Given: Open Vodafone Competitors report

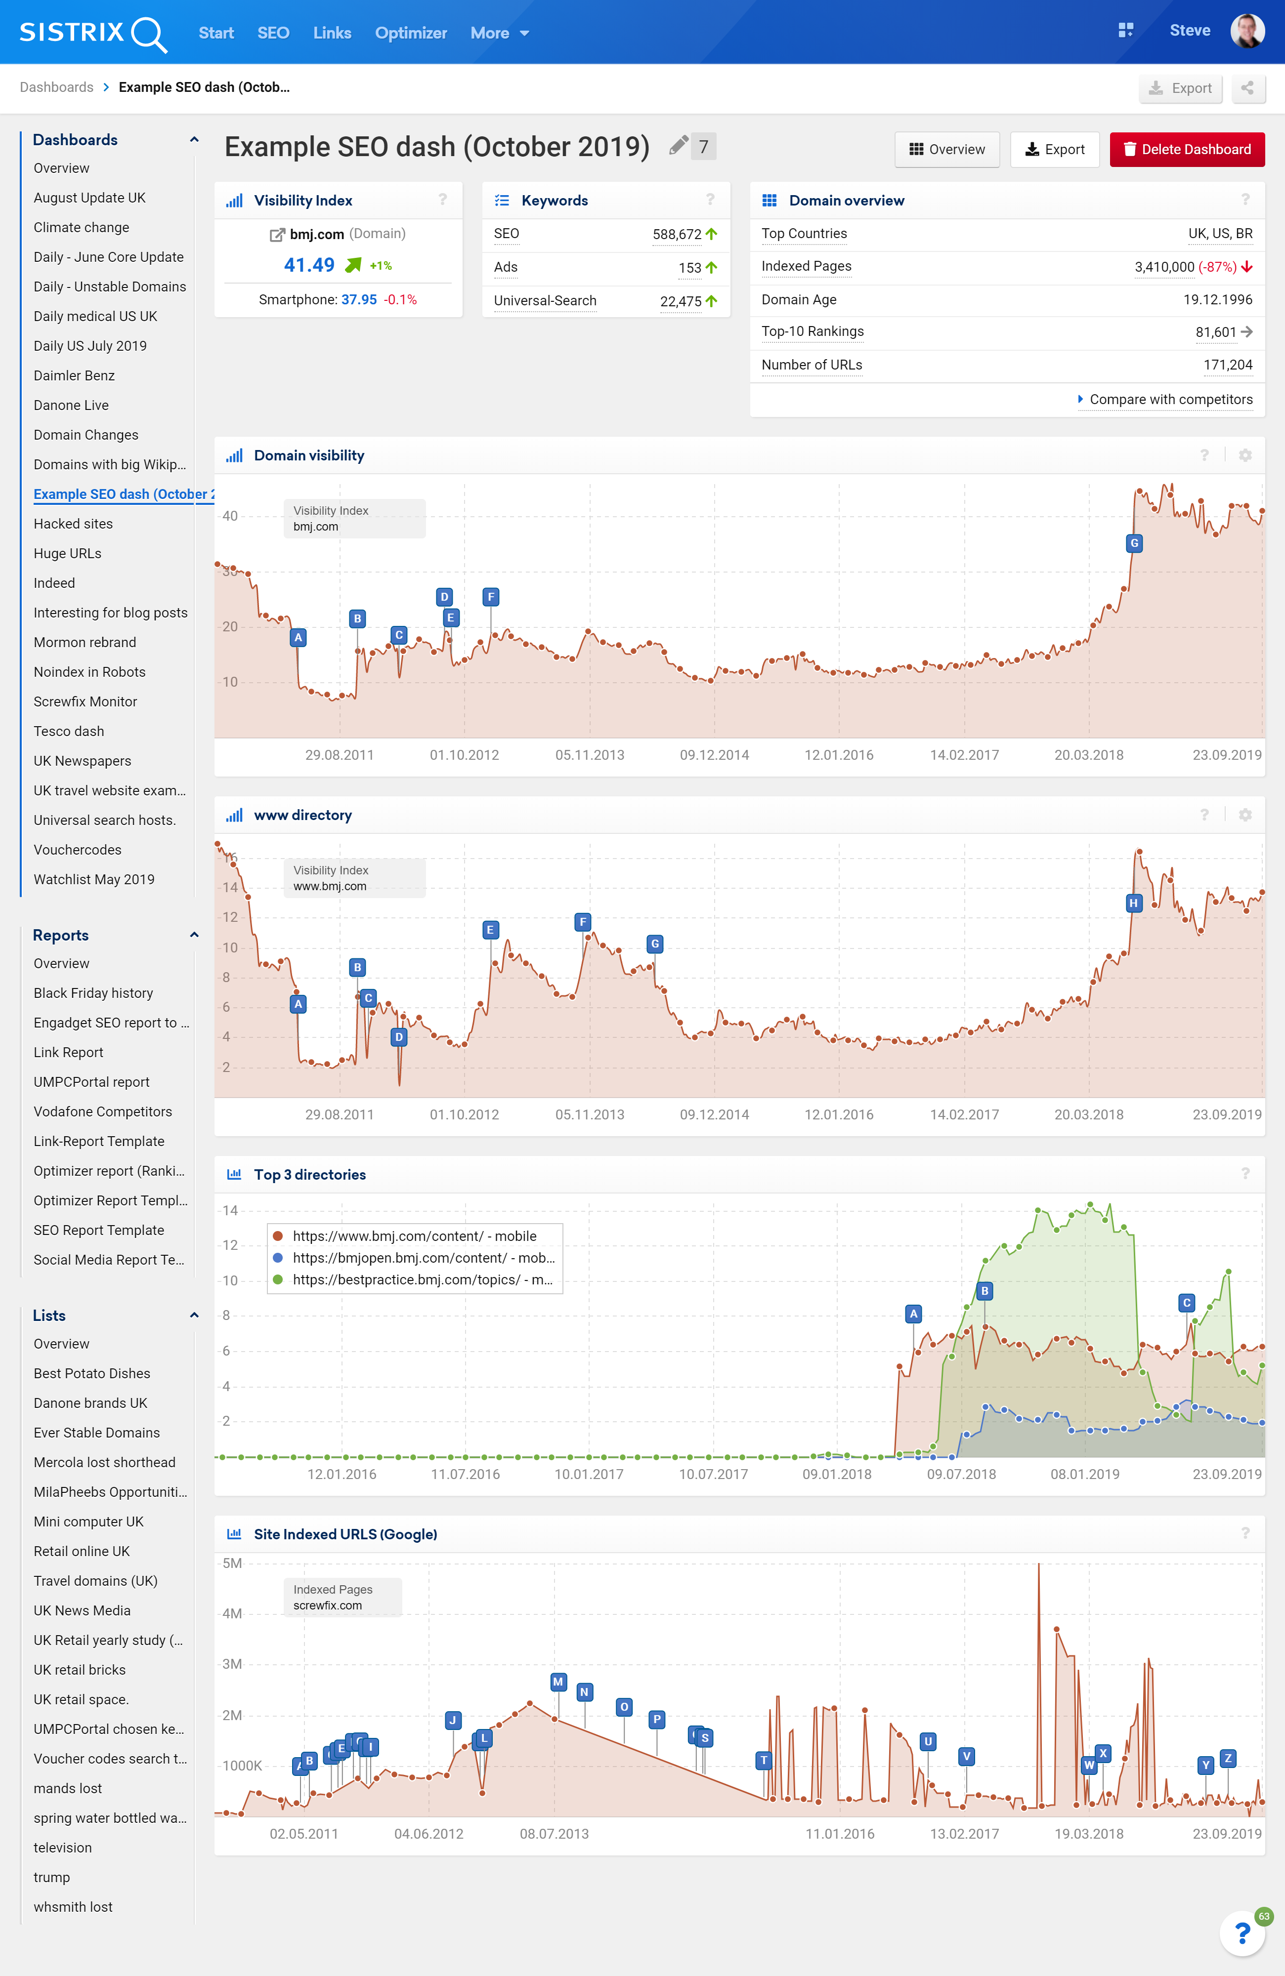Looking at the screenshot, I should point(103,1111).
